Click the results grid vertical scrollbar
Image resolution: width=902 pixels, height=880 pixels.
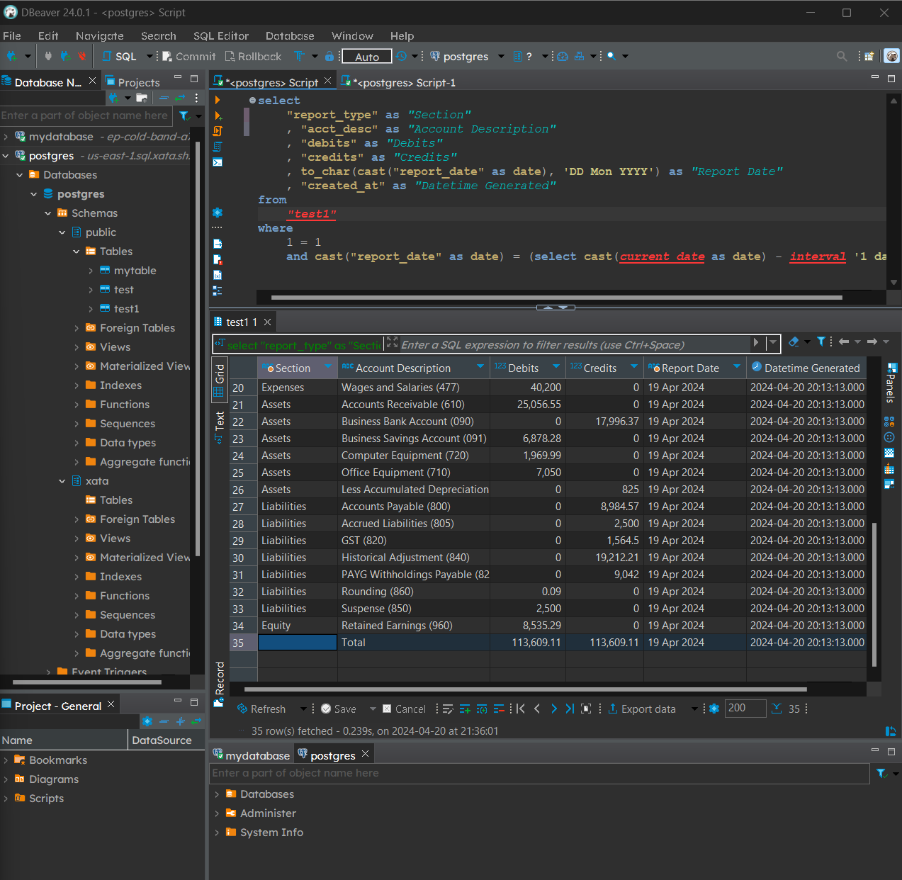(874, 594)
